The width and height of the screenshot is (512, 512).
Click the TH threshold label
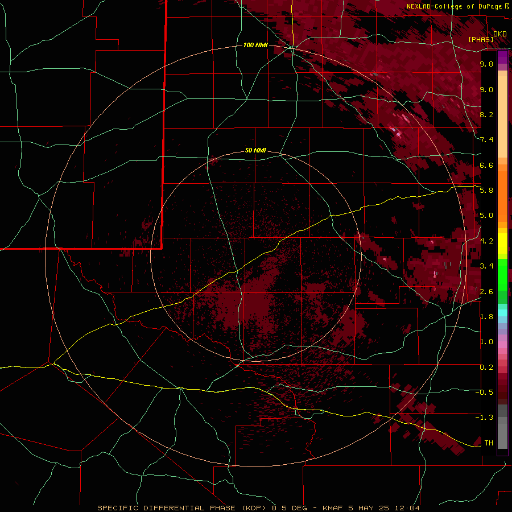click(489, 443)
